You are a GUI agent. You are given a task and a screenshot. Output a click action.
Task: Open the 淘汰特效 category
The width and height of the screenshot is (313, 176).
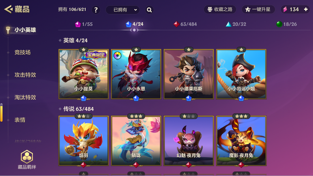25,98
